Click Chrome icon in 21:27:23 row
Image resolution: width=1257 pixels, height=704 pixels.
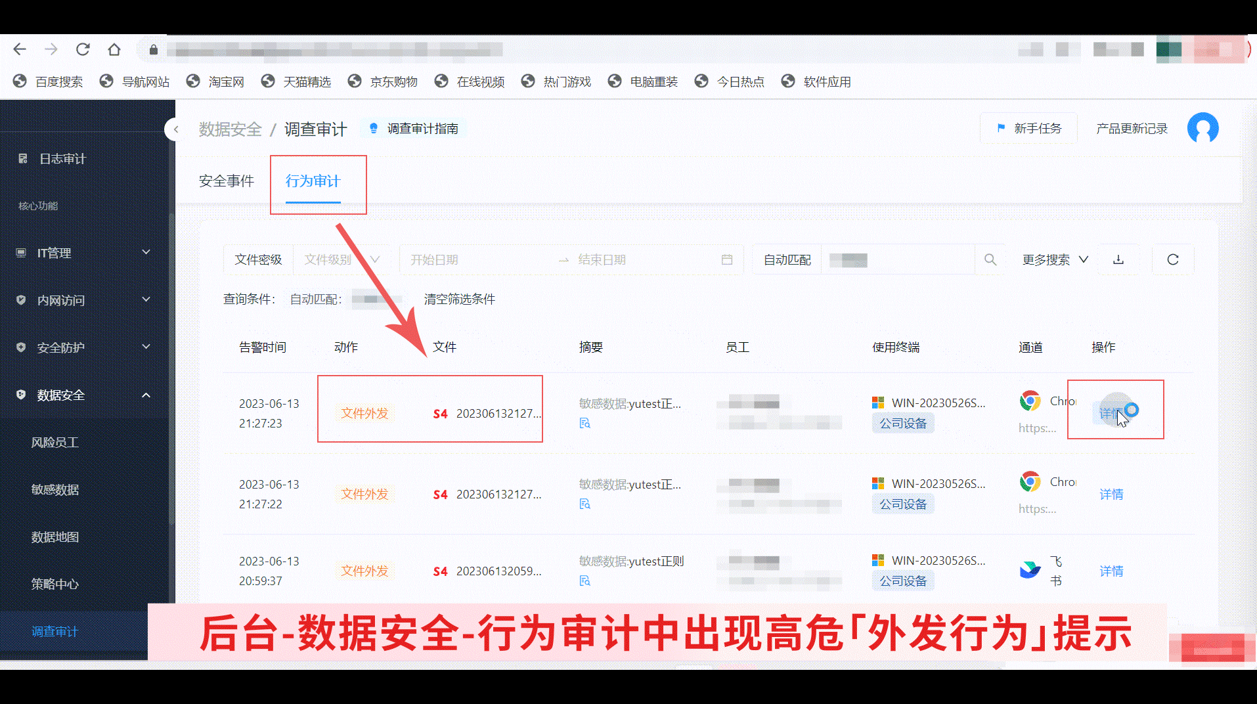click(x=1030, y=401)
